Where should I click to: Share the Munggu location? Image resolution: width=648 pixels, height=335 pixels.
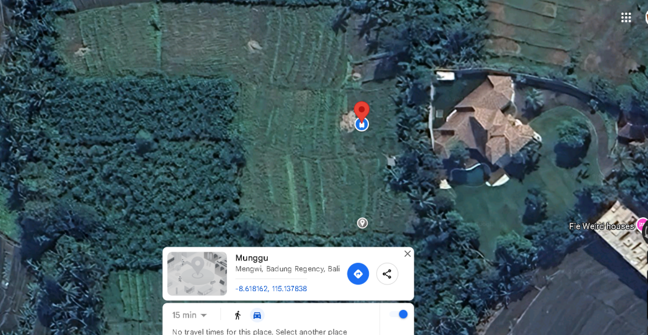(387, 274)
